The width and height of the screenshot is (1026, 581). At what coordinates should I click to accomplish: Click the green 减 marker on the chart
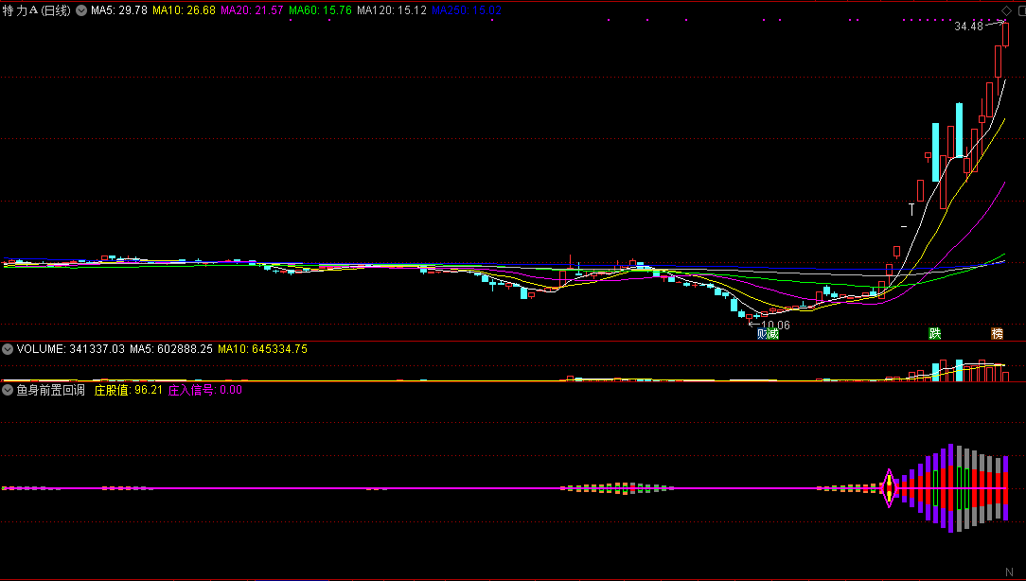pyautogui.click(x=772, y=334)
